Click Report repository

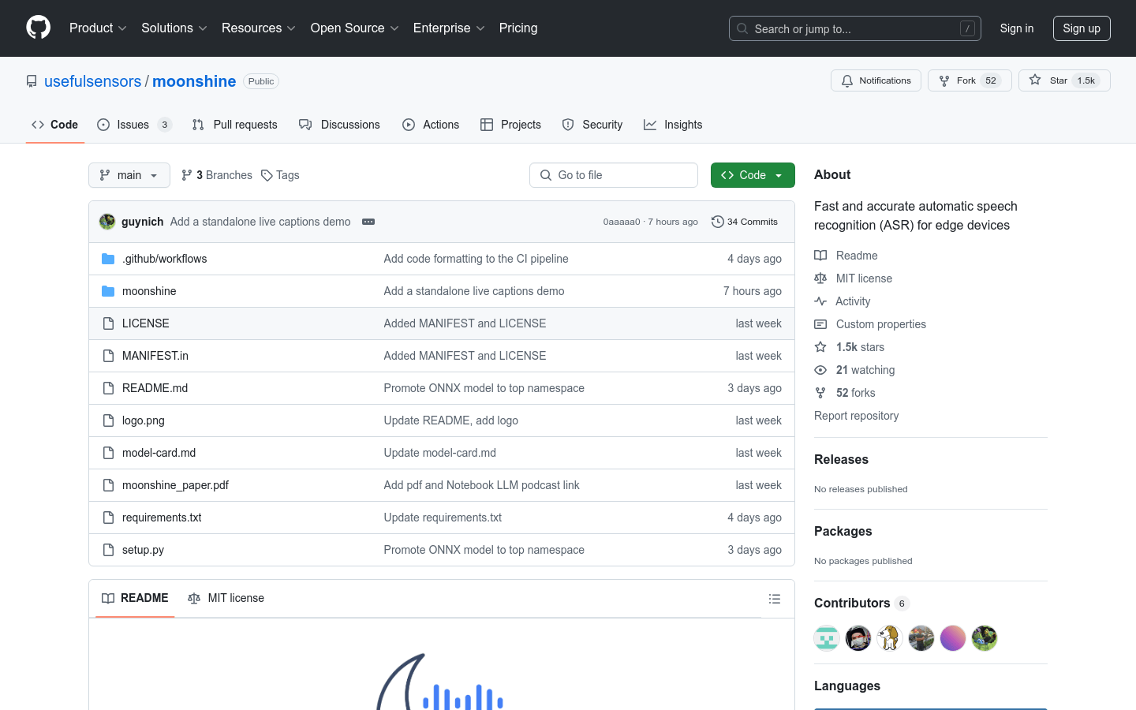click(x=856, y=416)
